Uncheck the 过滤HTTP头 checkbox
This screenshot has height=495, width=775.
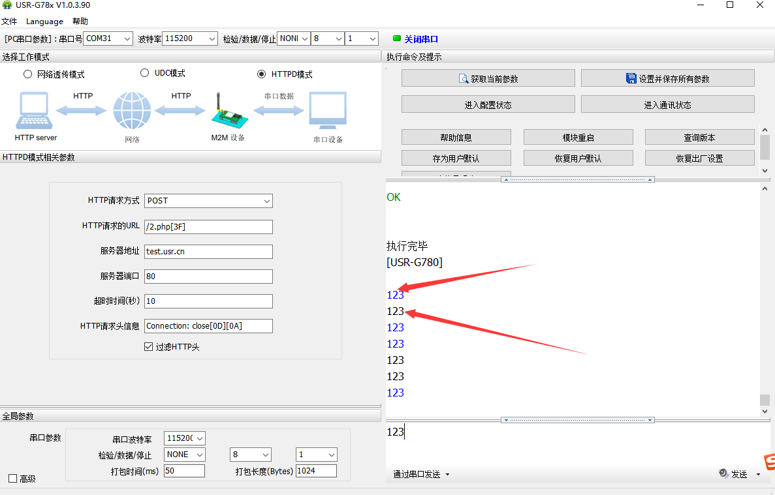coord(148,347)
